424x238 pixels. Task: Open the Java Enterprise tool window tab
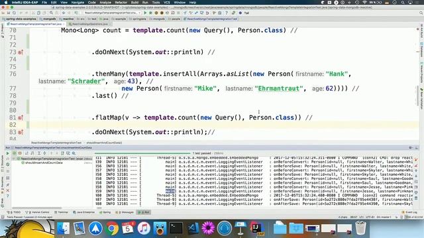point(84,212)
